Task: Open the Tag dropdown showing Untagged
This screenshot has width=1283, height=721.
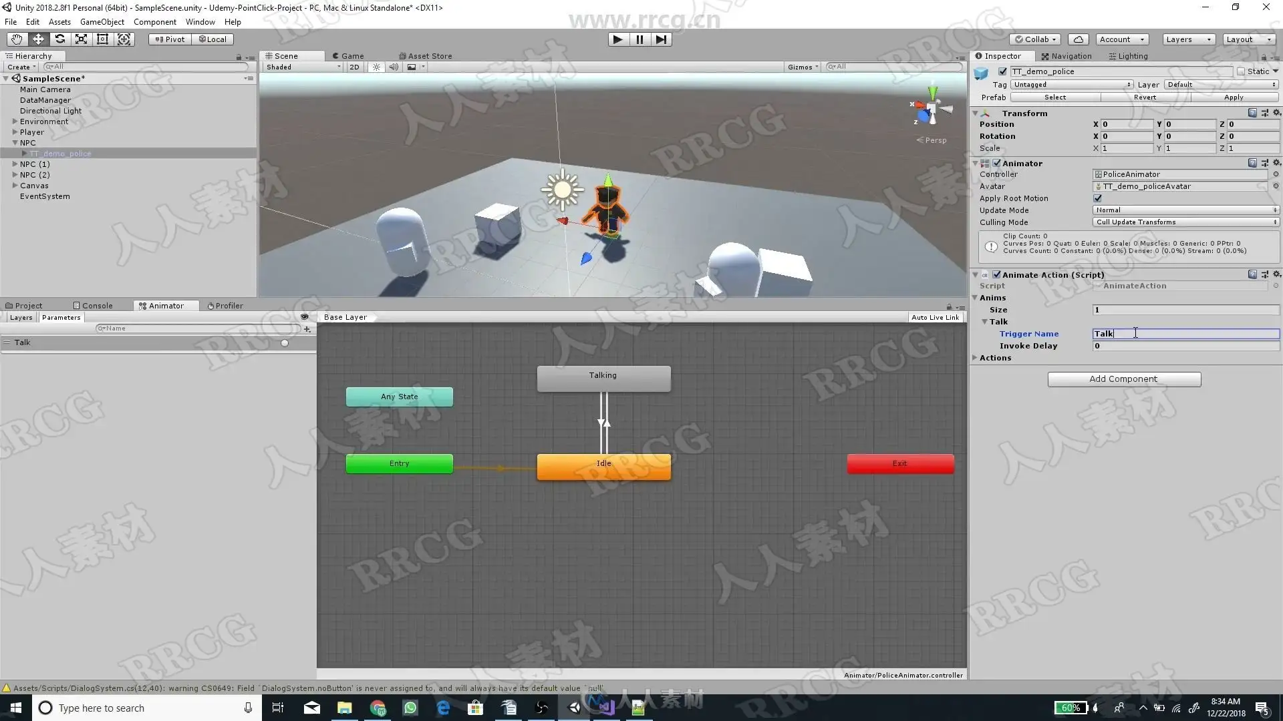Action: (1072, 84)
